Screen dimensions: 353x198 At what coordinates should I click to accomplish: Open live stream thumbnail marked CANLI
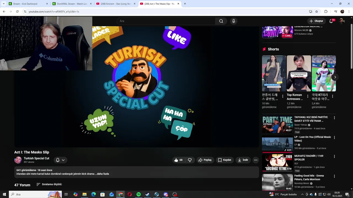click(x=277, y=32)
